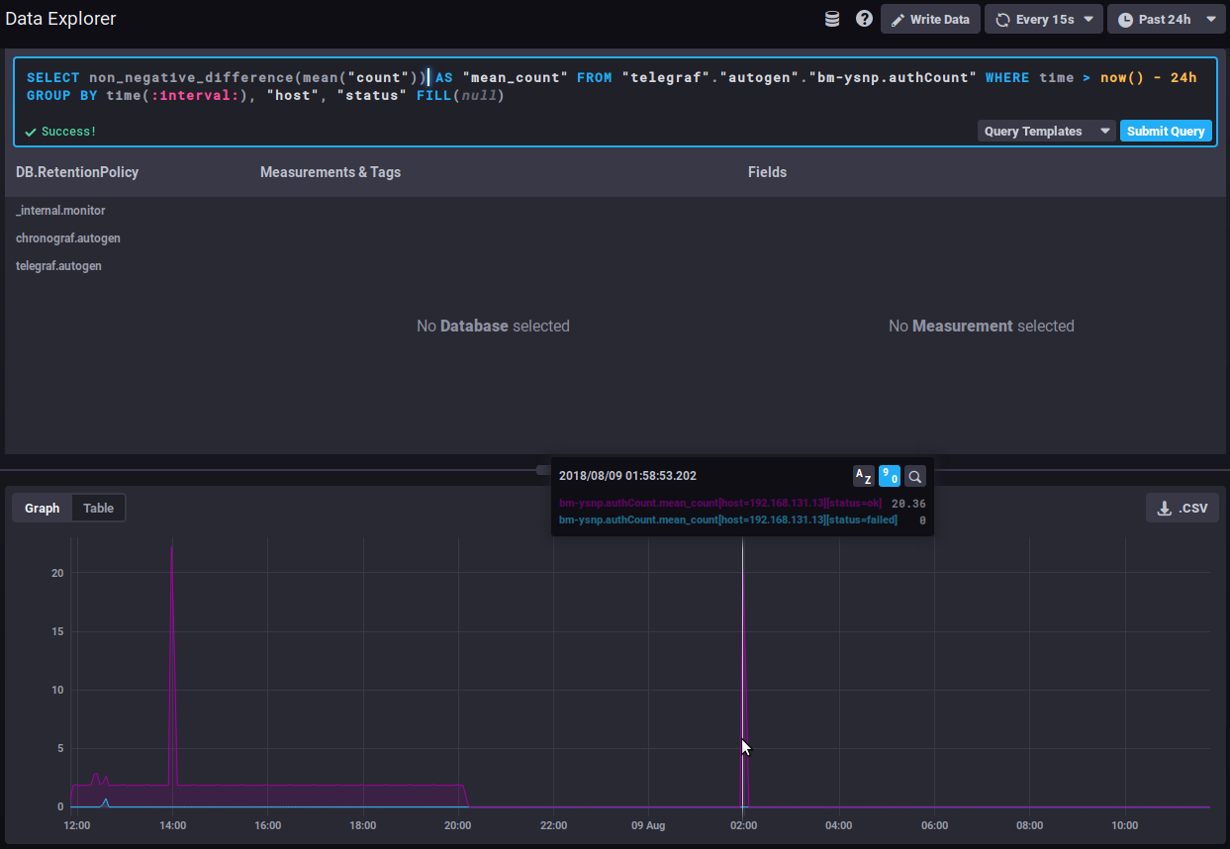Image resolution: width=1230 pixels, height=849 pixels.
Task: Click the Write Data button
Action: 930,19
